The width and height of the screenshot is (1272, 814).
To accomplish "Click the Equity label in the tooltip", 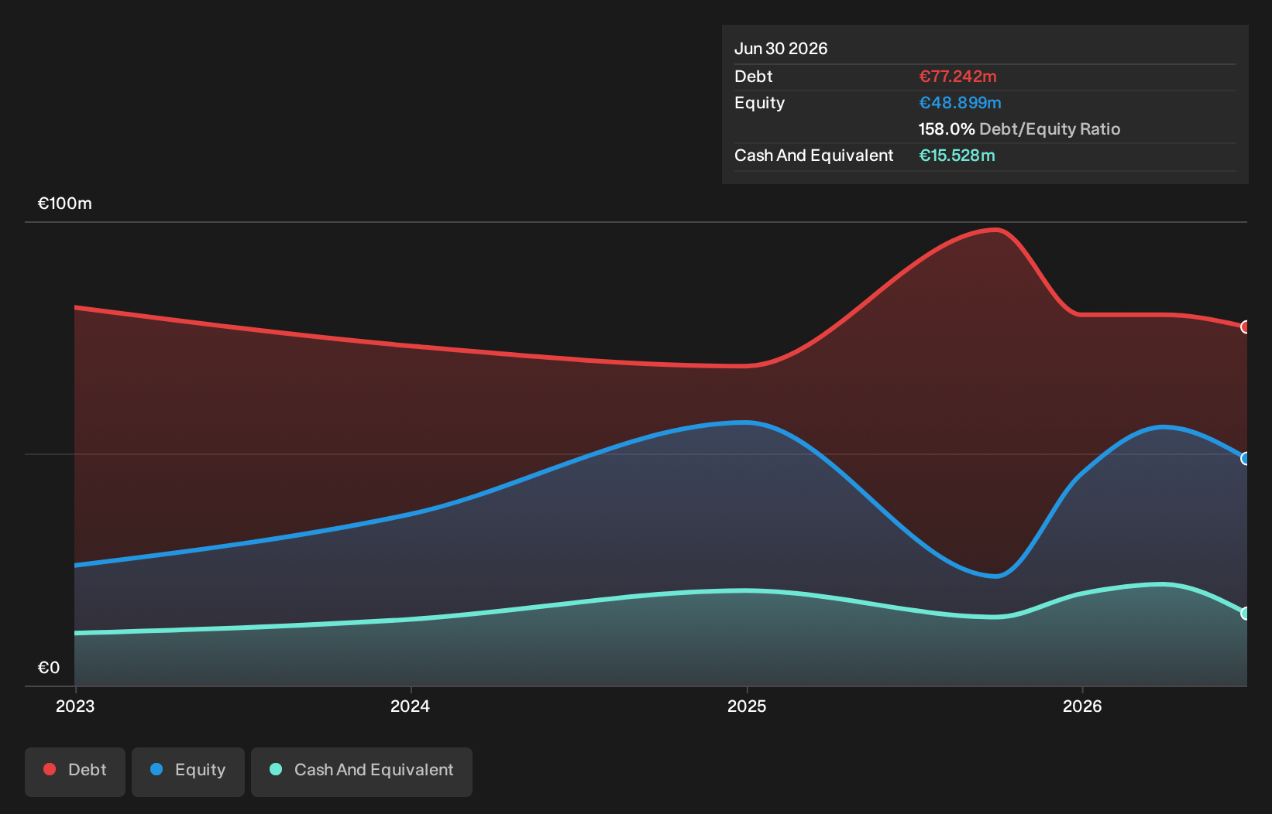I will point(760,103).
